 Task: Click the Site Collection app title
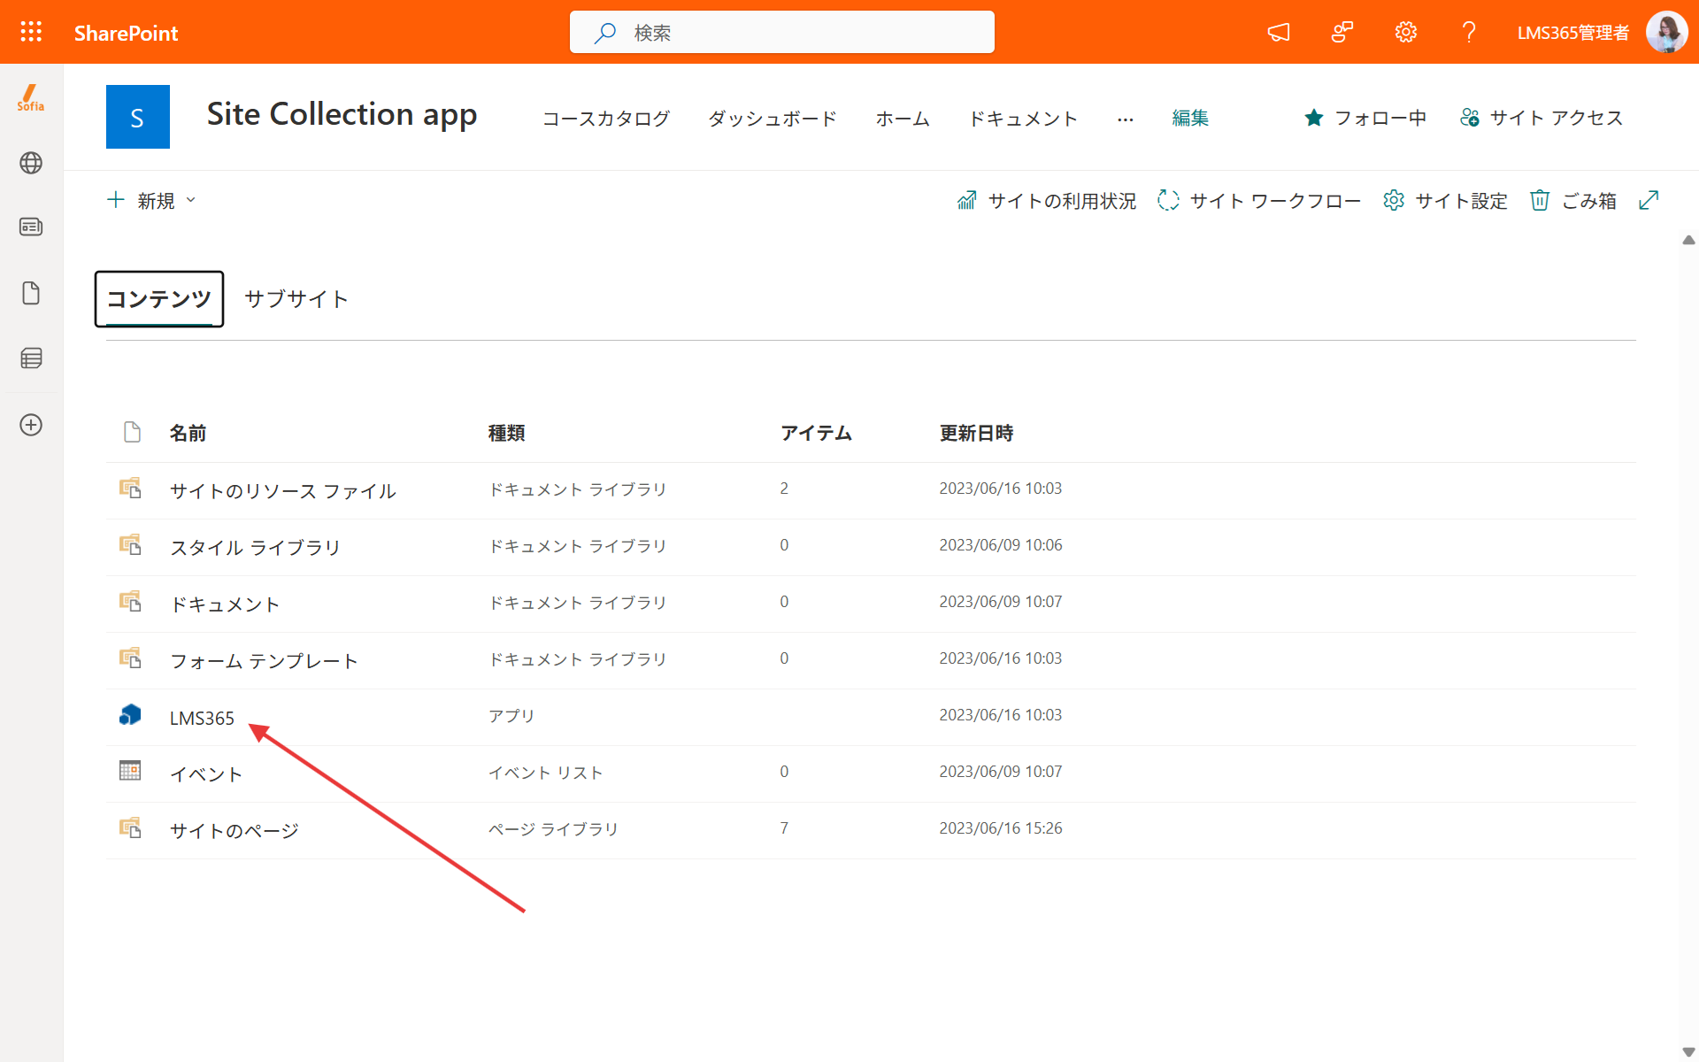pyautogui.click(x=342, y=115)
